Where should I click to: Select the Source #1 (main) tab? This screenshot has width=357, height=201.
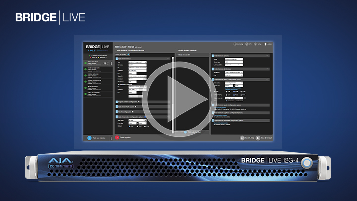122,55
